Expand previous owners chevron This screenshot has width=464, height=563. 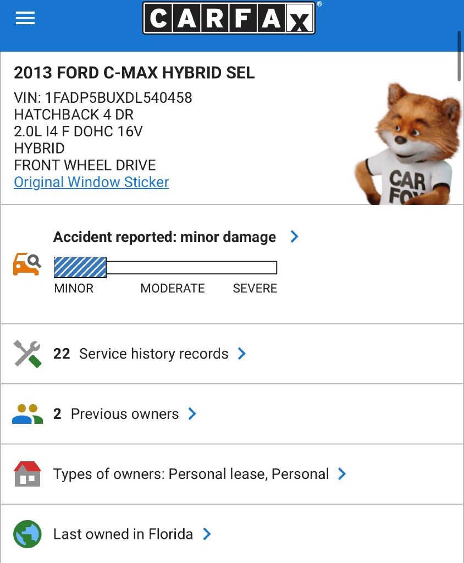pyautogui.click(x=192, y=413)
